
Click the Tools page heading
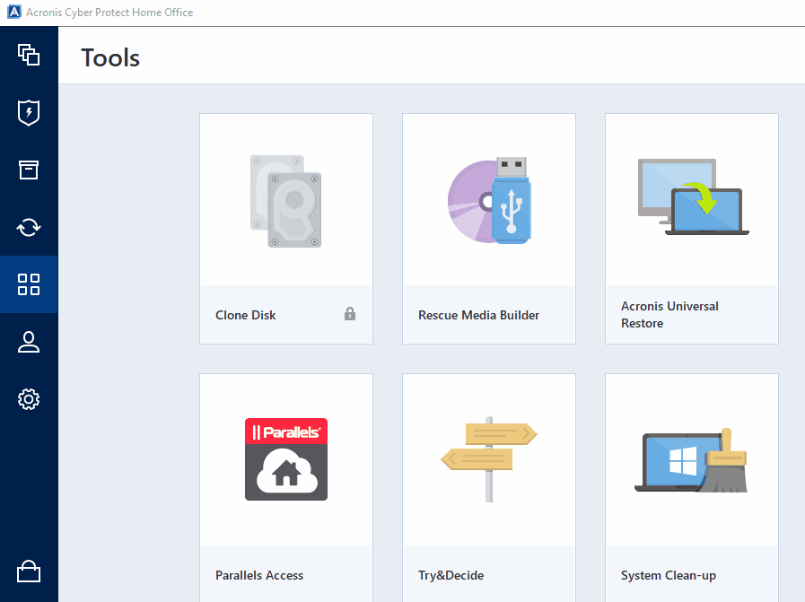pyautogui.click(x=110, y=57)
